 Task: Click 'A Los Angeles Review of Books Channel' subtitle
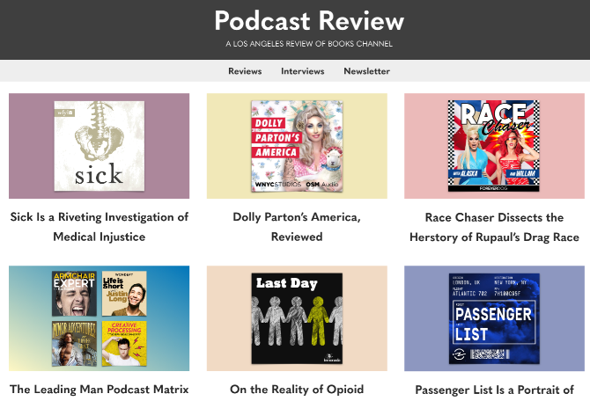tap(309, 44)
